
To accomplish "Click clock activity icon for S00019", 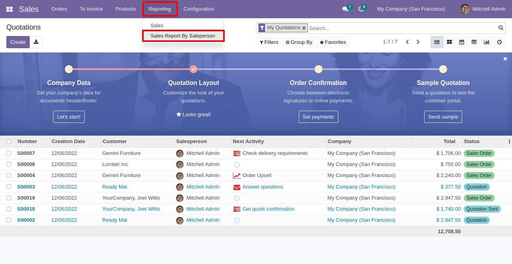I will (x=237, y=198).
